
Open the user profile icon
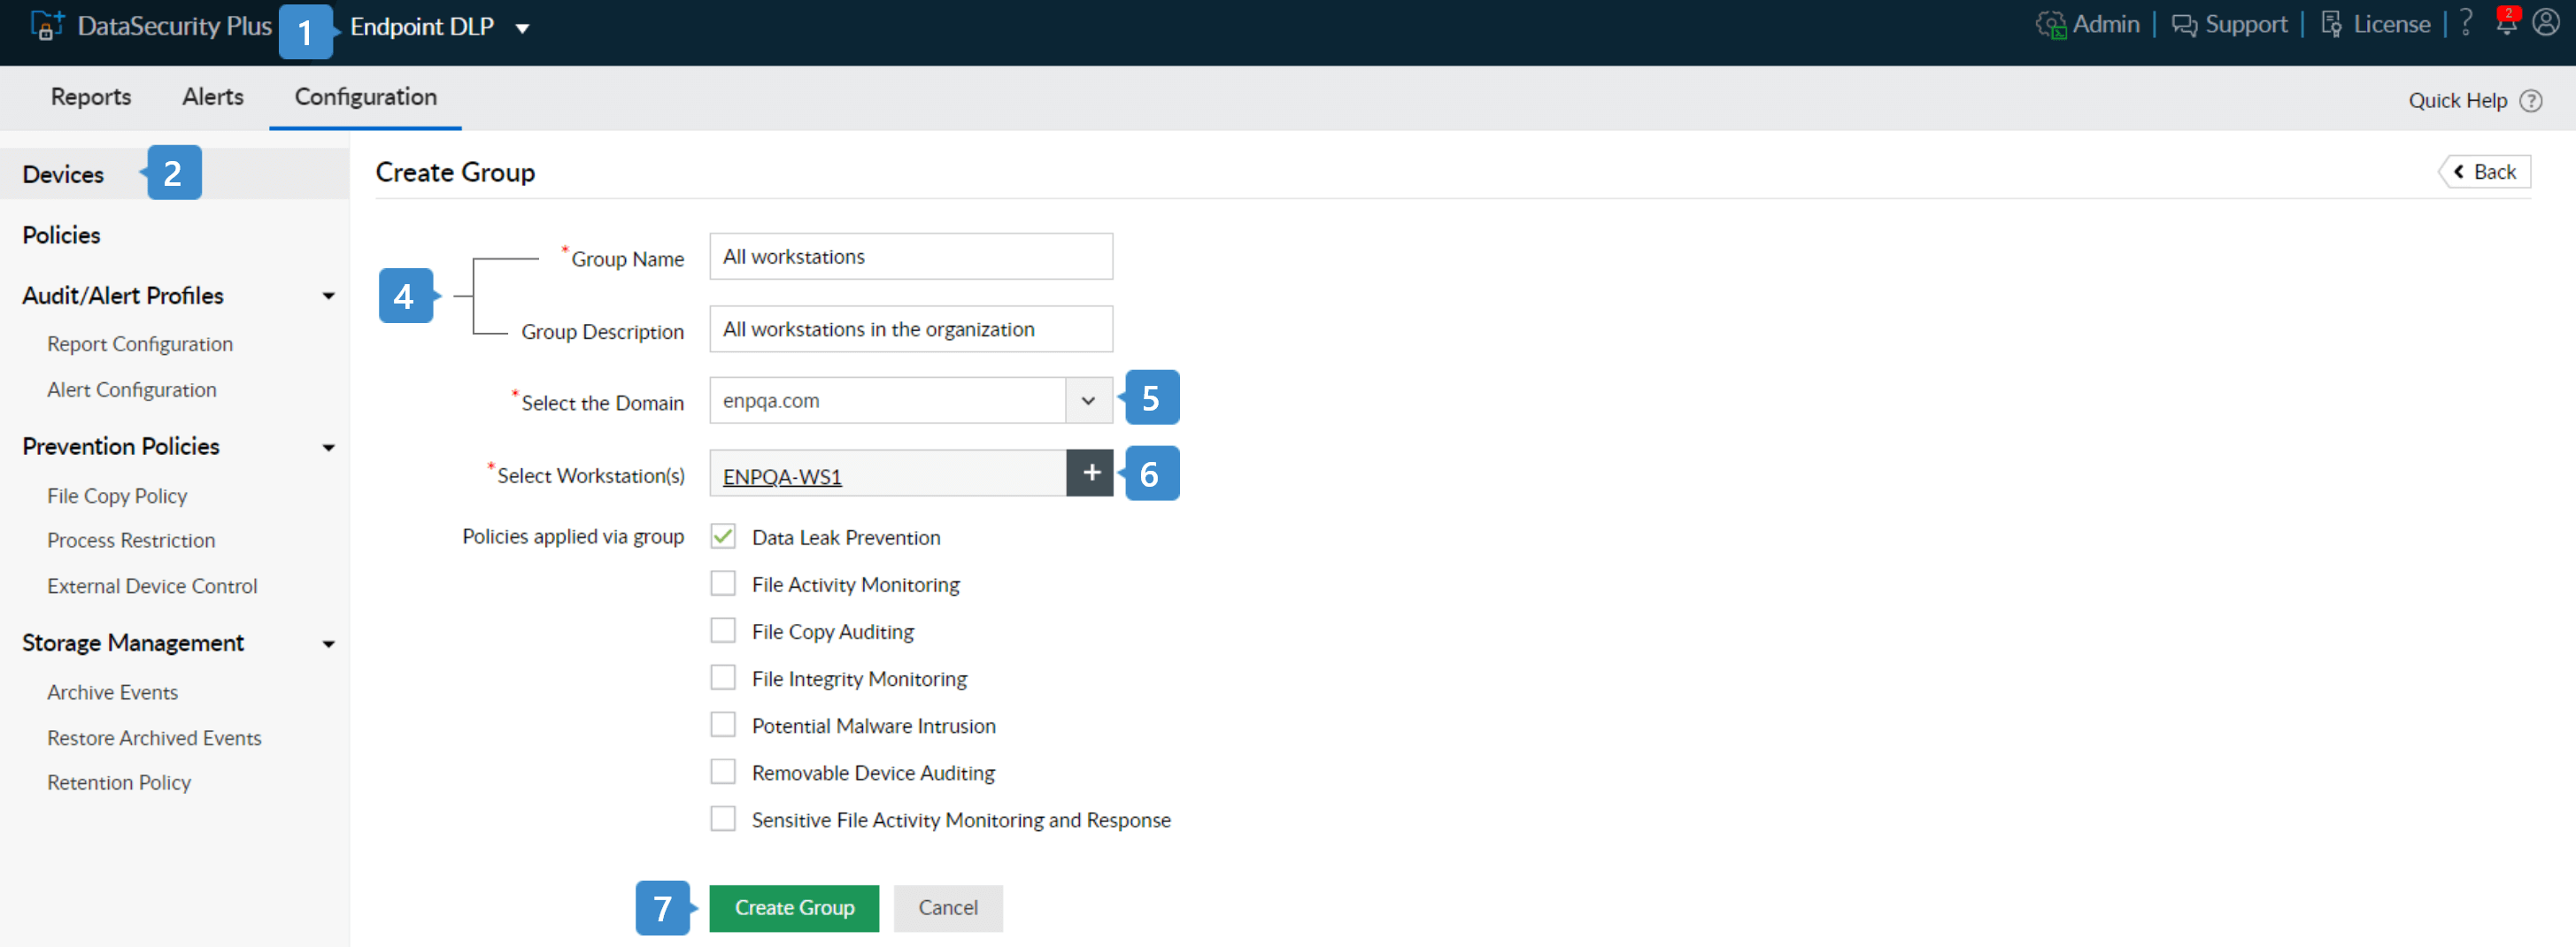click(2546, 23)
